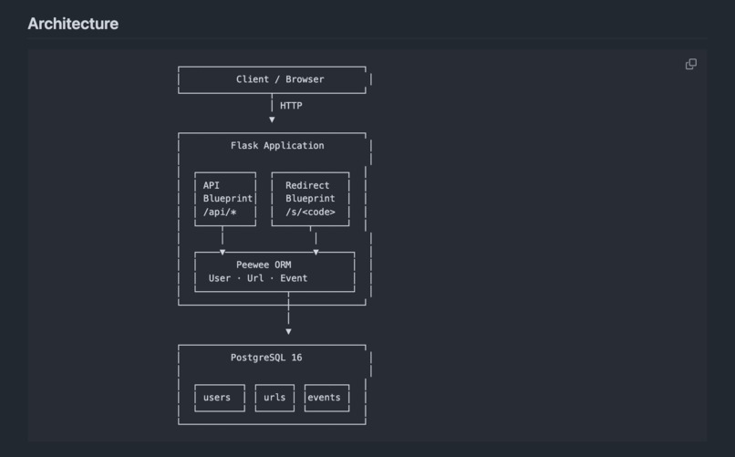Select the /api/* route text
This screenshot has height=457, width=735.
220,213
